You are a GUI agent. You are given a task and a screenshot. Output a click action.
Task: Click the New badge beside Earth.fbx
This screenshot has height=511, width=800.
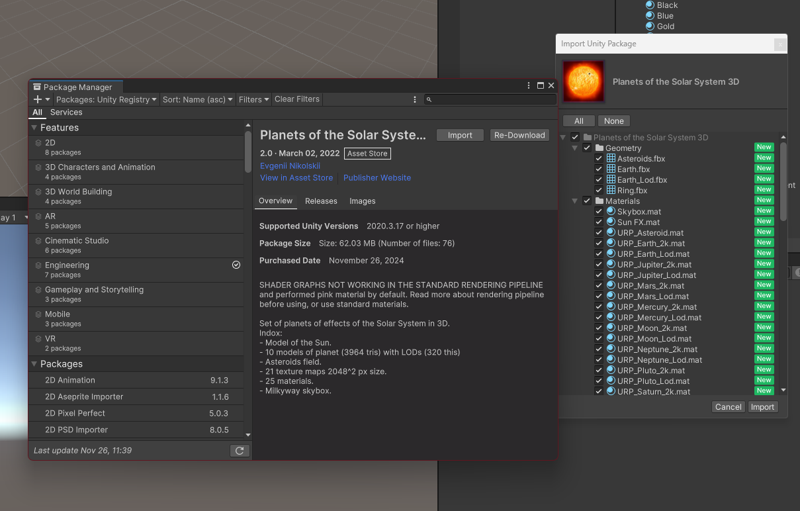coord(764,168)
